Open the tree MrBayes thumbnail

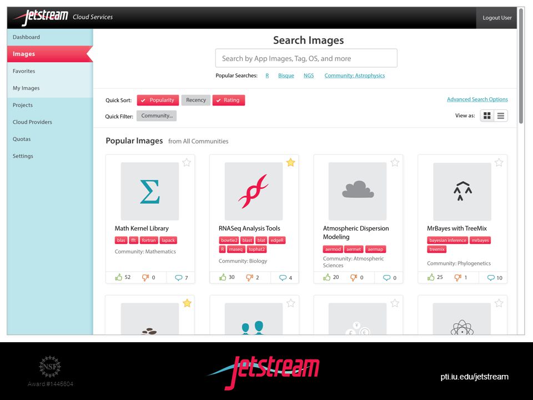coord(462,191)
